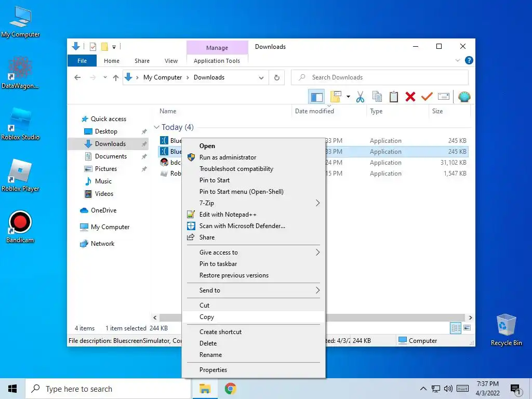Select Properties in the context menu
Screen dimensions: 532x399
[x=254, y=370]
